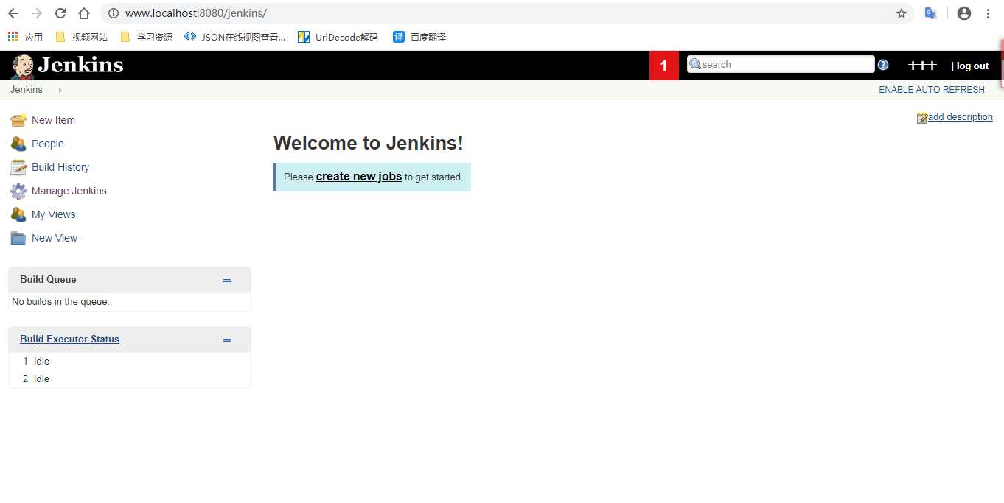Click the Jenkins breadcrumb link
1004x503 pixels.
coord(27,90)
